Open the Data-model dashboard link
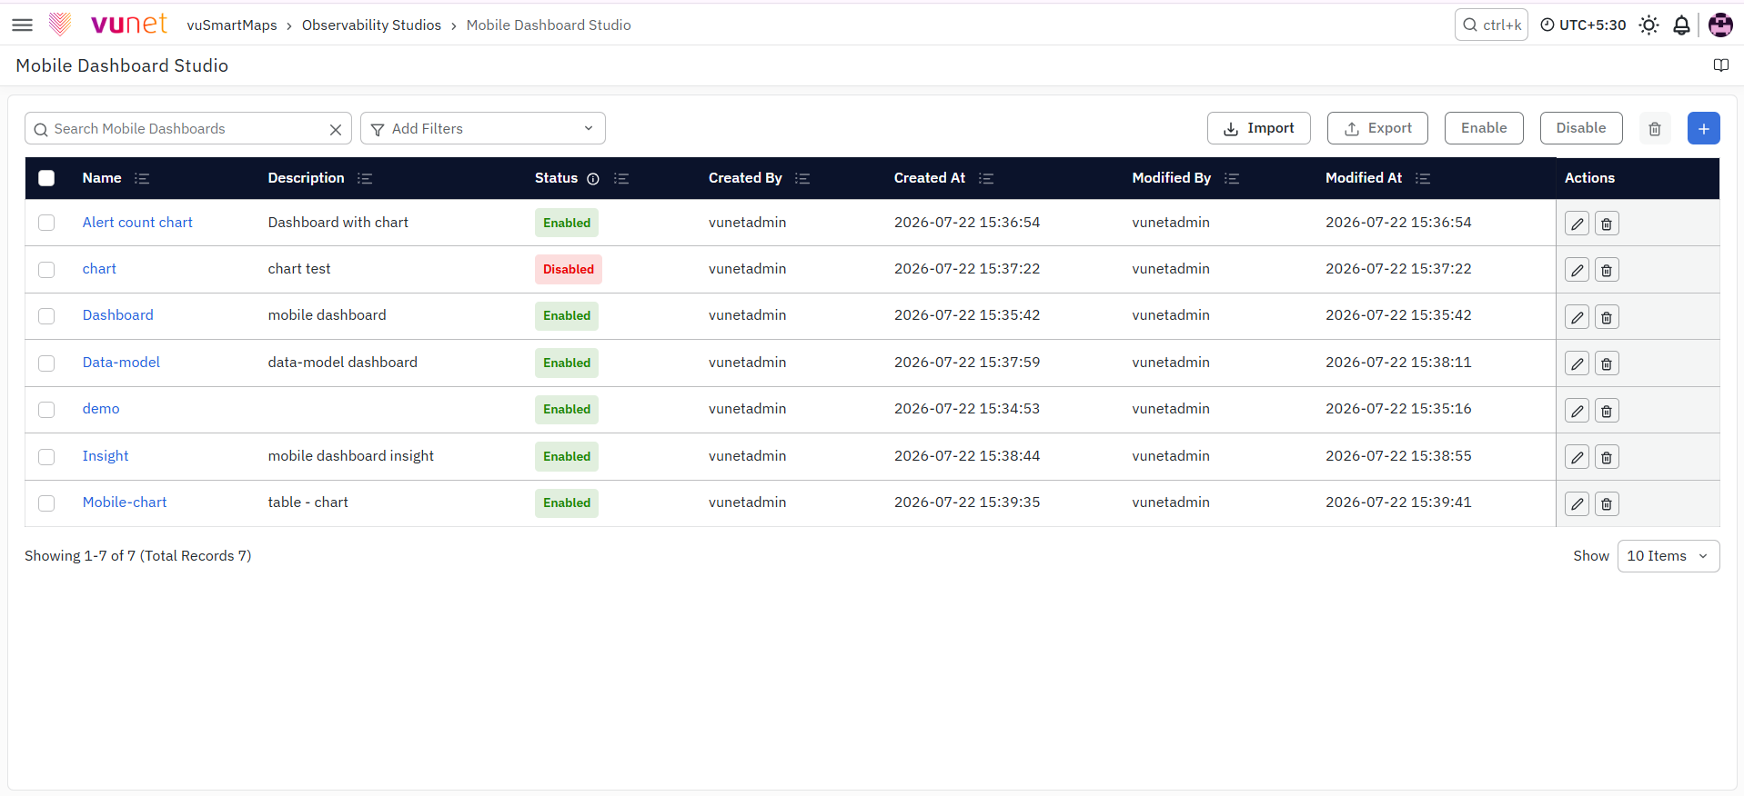Image resolution: width=1744 pixels, height=796 pixels. tap(121, 363)
